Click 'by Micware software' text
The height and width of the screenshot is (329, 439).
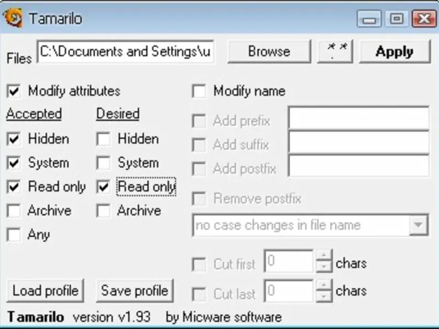[x=224, y=317]
